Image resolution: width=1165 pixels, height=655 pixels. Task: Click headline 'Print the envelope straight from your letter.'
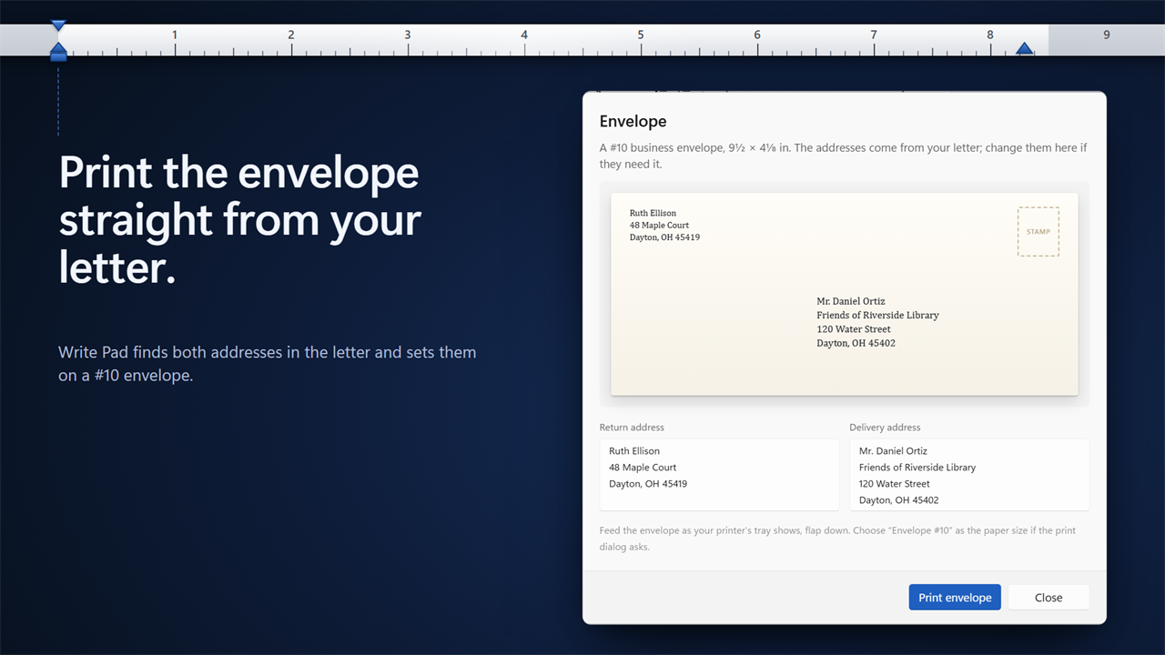(240, 220)
